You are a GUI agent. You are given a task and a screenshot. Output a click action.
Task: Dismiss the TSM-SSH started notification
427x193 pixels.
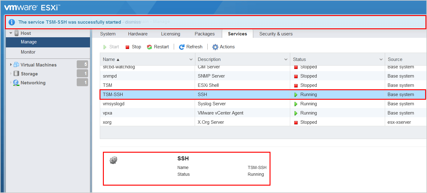[133, 22]
